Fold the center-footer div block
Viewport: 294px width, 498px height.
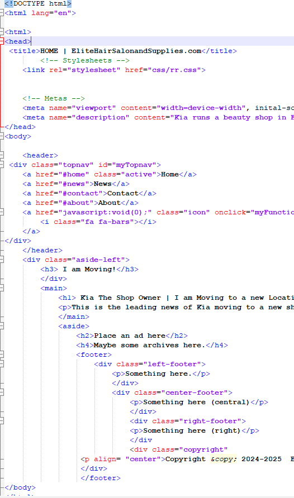[x=2, y=392]
